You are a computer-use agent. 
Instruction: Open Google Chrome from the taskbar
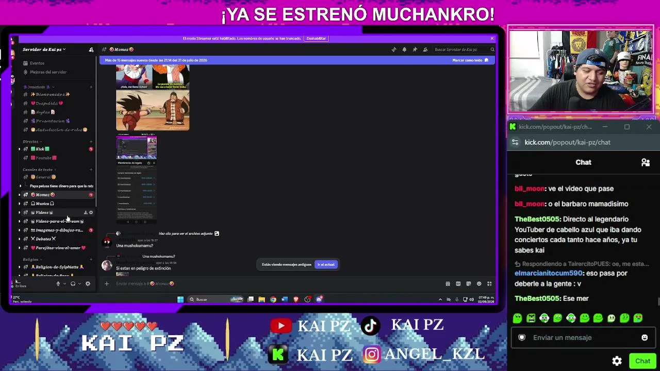pos(273,299)
